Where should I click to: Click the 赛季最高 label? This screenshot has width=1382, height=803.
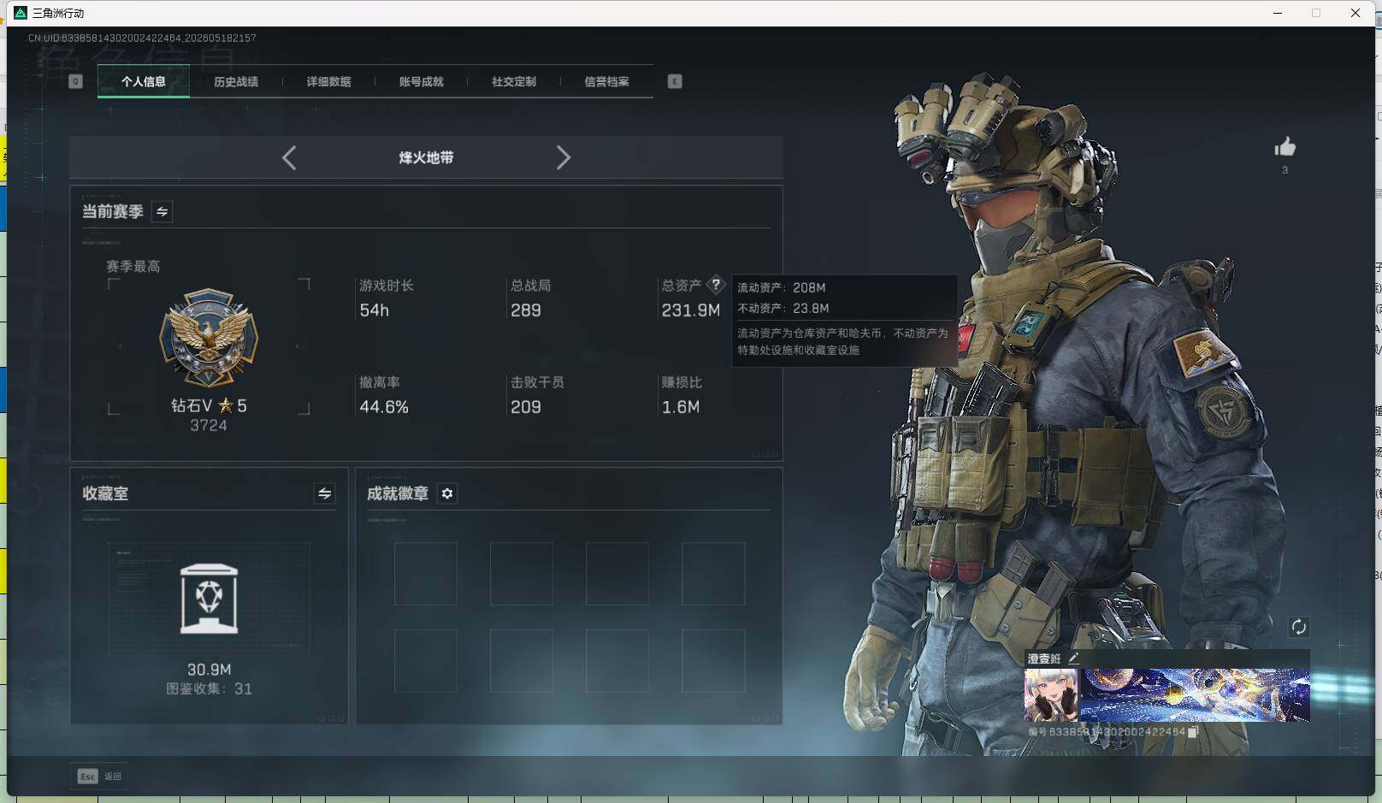tap(133, 266)
